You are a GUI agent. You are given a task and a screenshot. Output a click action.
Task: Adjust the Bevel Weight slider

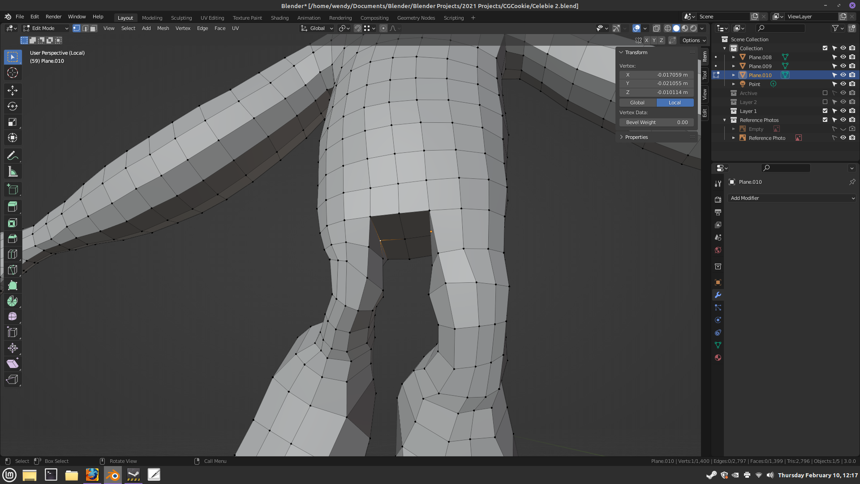[x=656, y=122]
